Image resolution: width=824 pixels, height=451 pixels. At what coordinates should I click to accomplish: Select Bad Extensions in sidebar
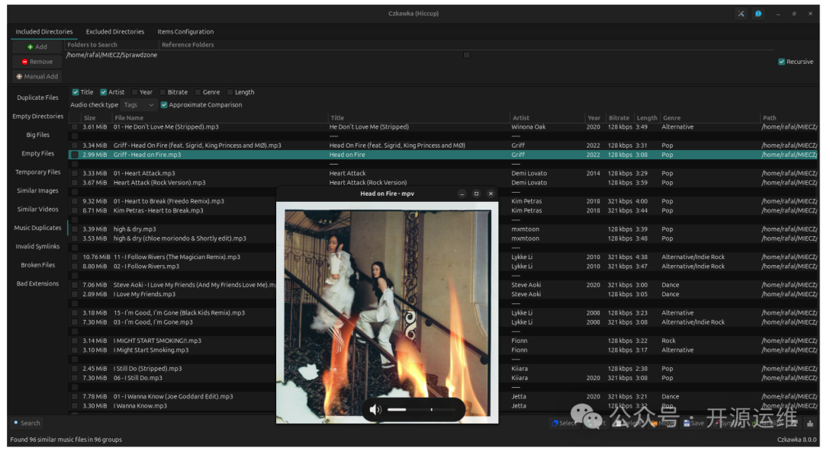point(38,283)
